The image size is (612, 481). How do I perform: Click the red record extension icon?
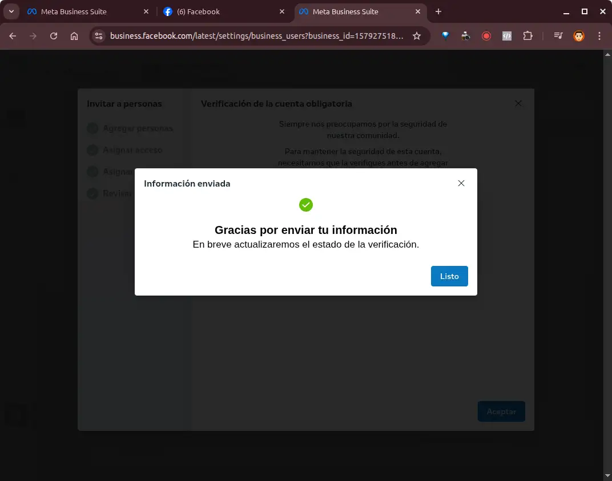[x=486, y=36]
